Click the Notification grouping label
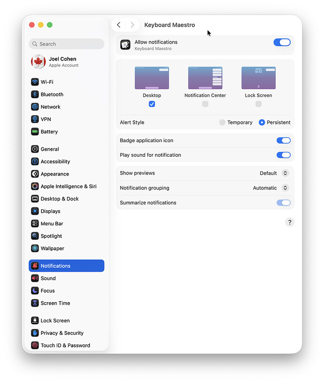Screen dimensions: 324x382 point(145,188)
